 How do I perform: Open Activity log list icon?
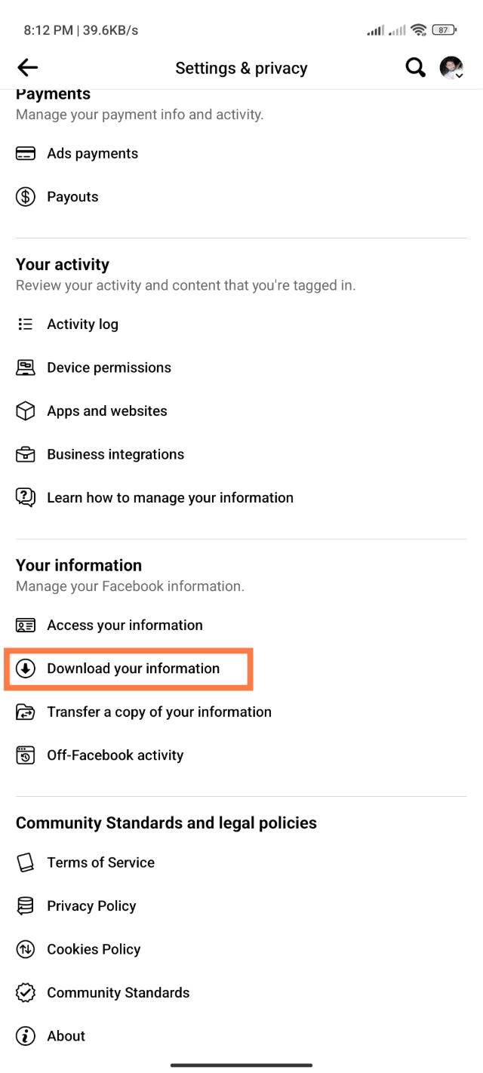pyautogui.click(x=26, y=324)
